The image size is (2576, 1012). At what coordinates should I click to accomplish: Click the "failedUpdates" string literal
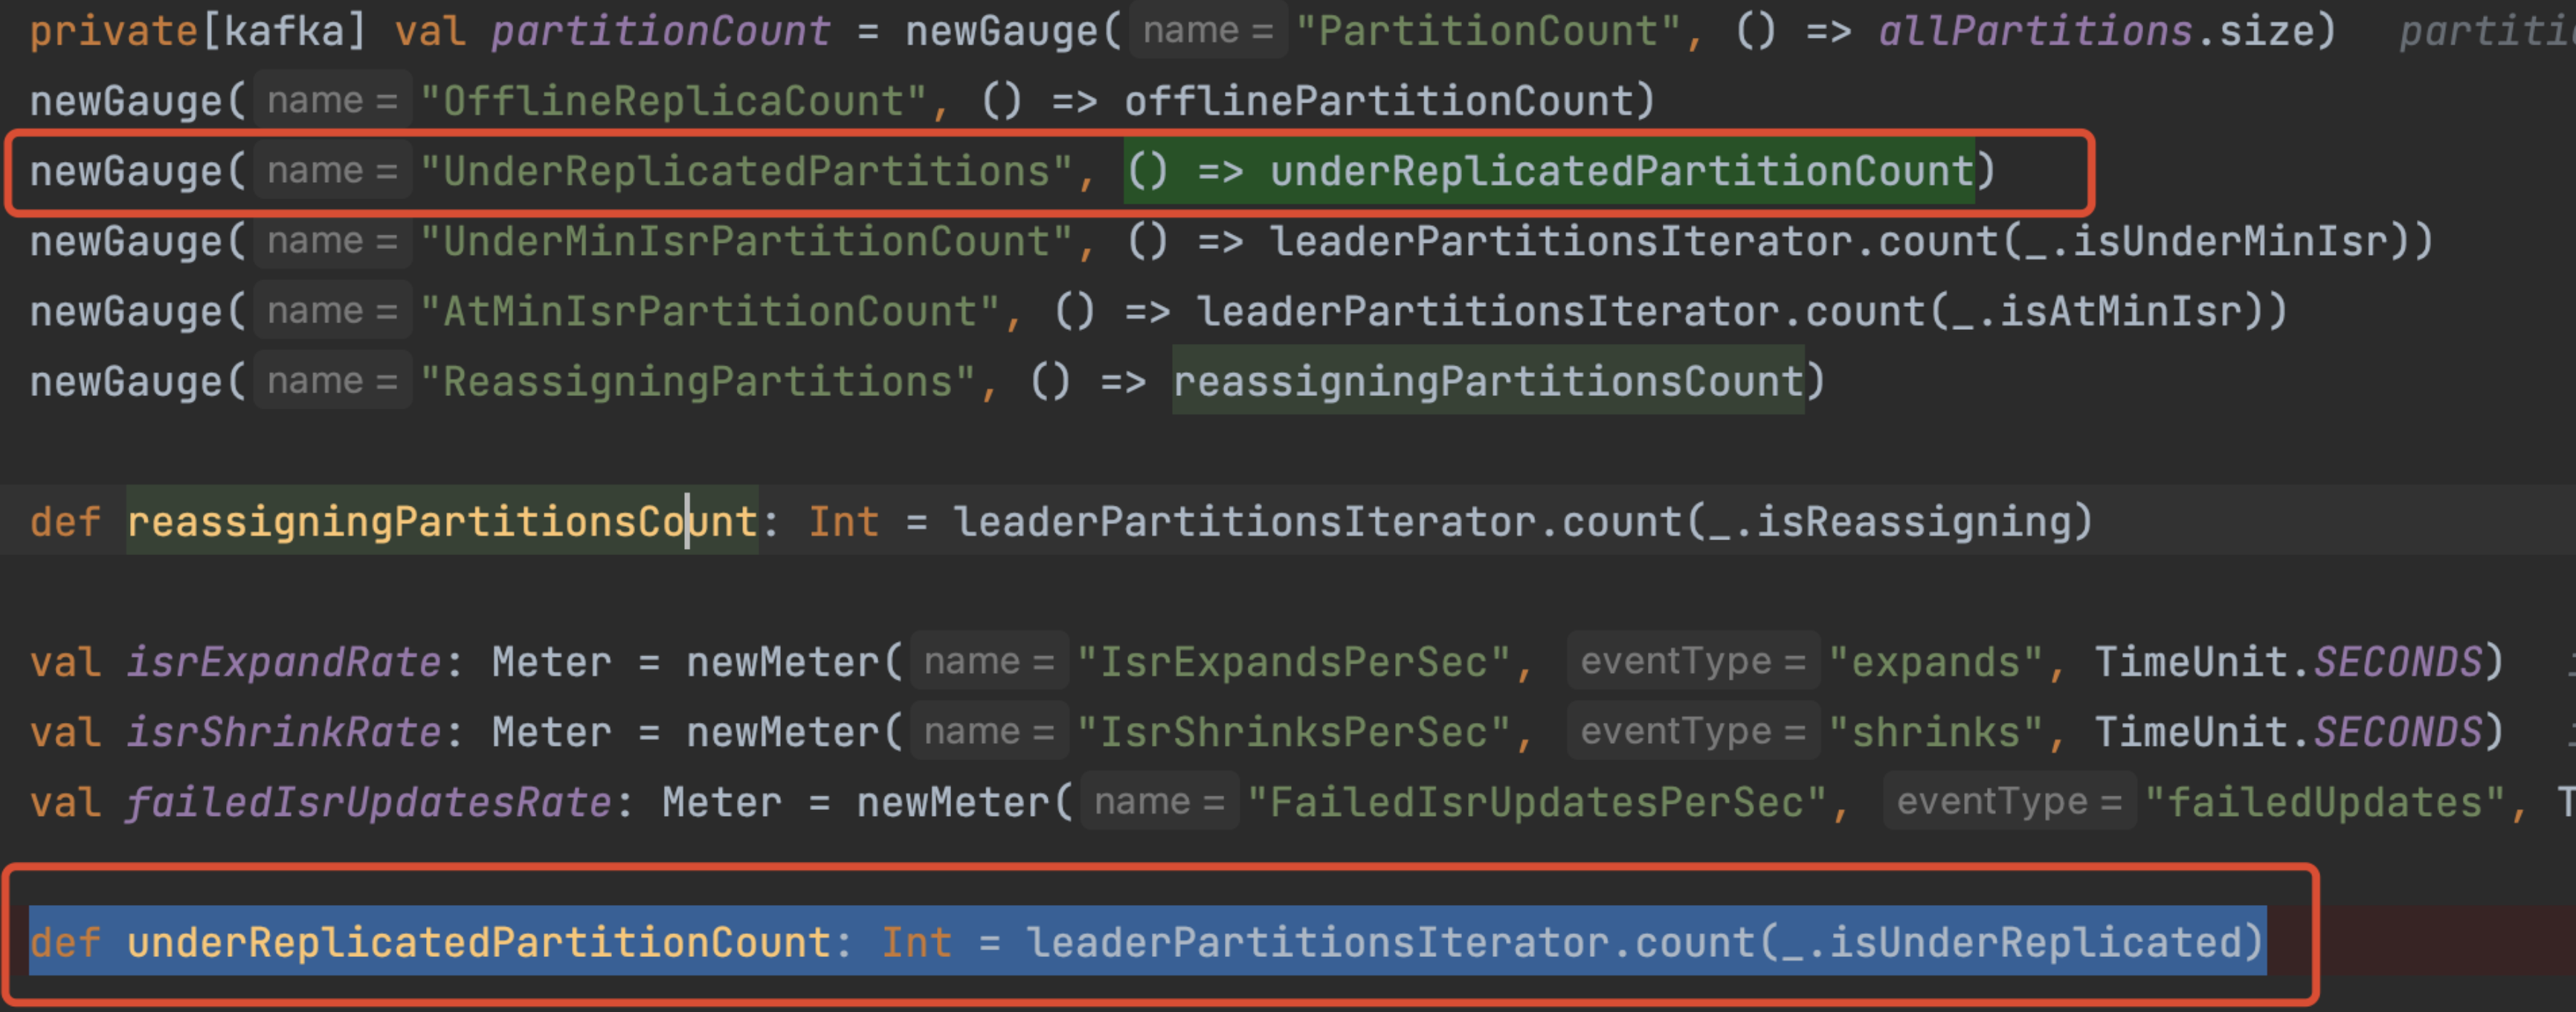pos(2325,802)
